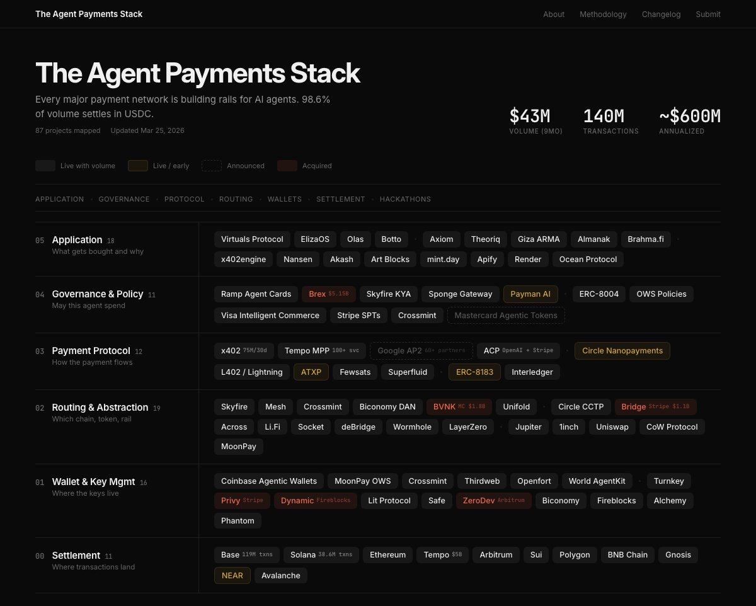
Task: Jump to the GOVERNANCE section tab
Action: (x=124, y=199)
